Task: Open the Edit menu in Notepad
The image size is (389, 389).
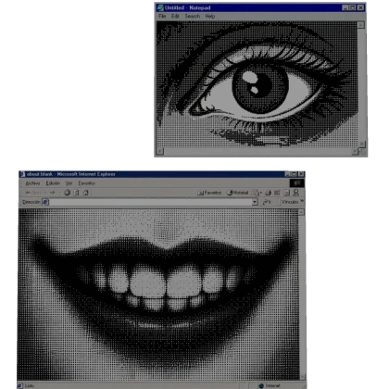Action: pos(175,16)
